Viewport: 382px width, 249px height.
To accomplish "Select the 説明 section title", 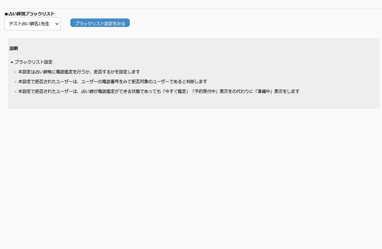I will point(14,48).
